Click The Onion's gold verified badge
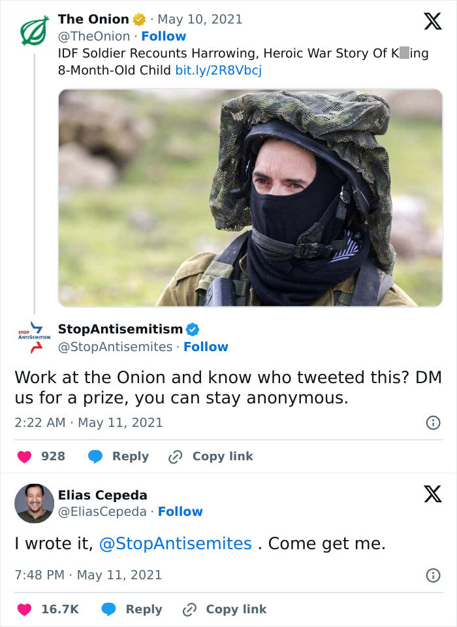 click(x=139, y=19)
